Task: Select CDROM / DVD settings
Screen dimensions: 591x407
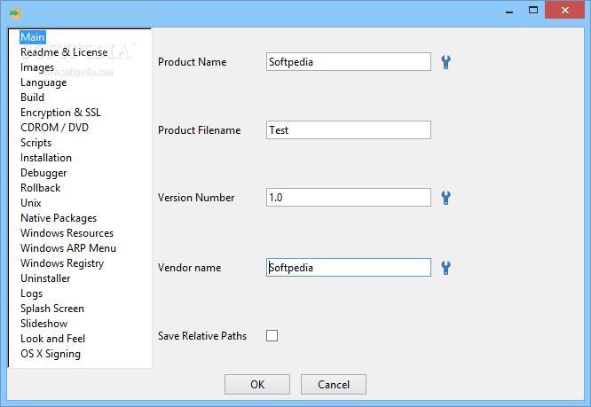Action: 54,128
